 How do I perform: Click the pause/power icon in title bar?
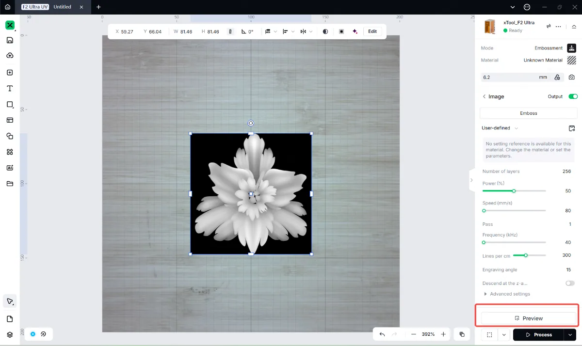[x=527, y=7]
